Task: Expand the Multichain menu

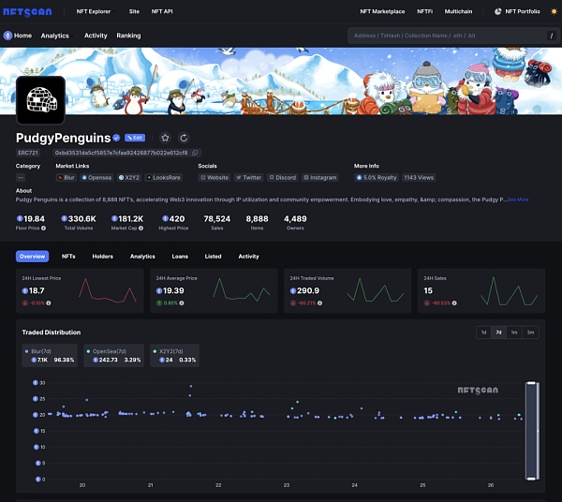Action: click(458, 11)
